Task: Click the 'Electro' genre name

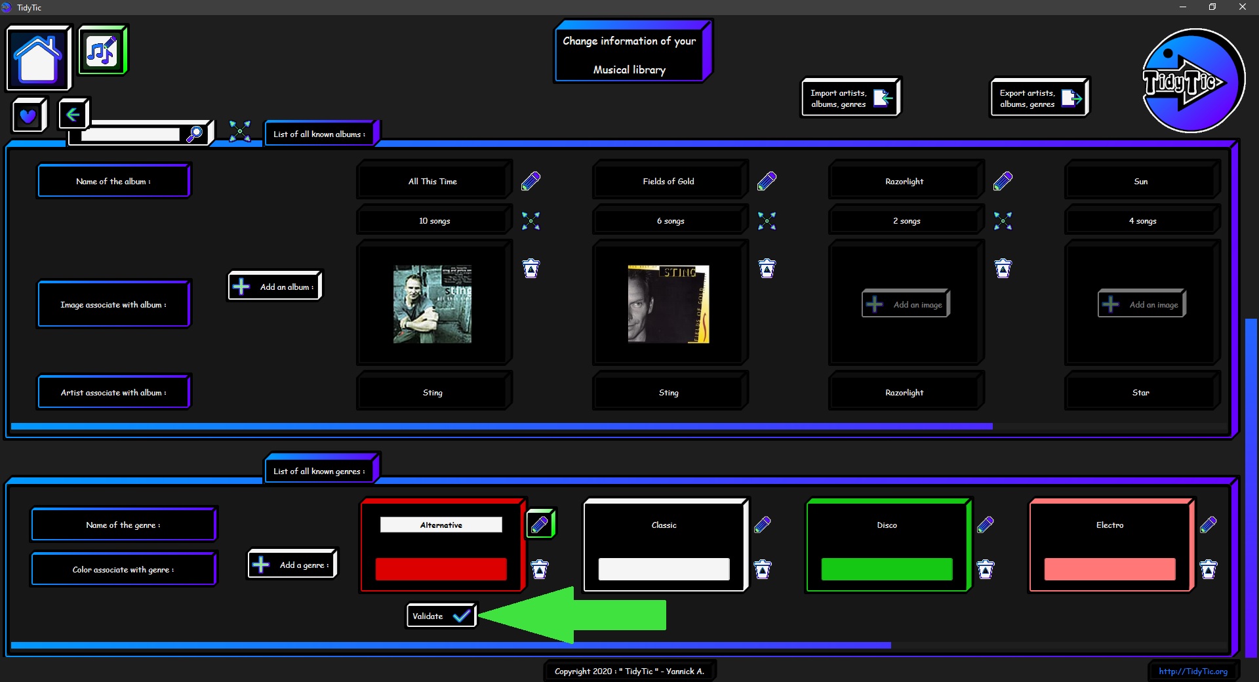Action: pyautogui.click(x=1110, y=525)
